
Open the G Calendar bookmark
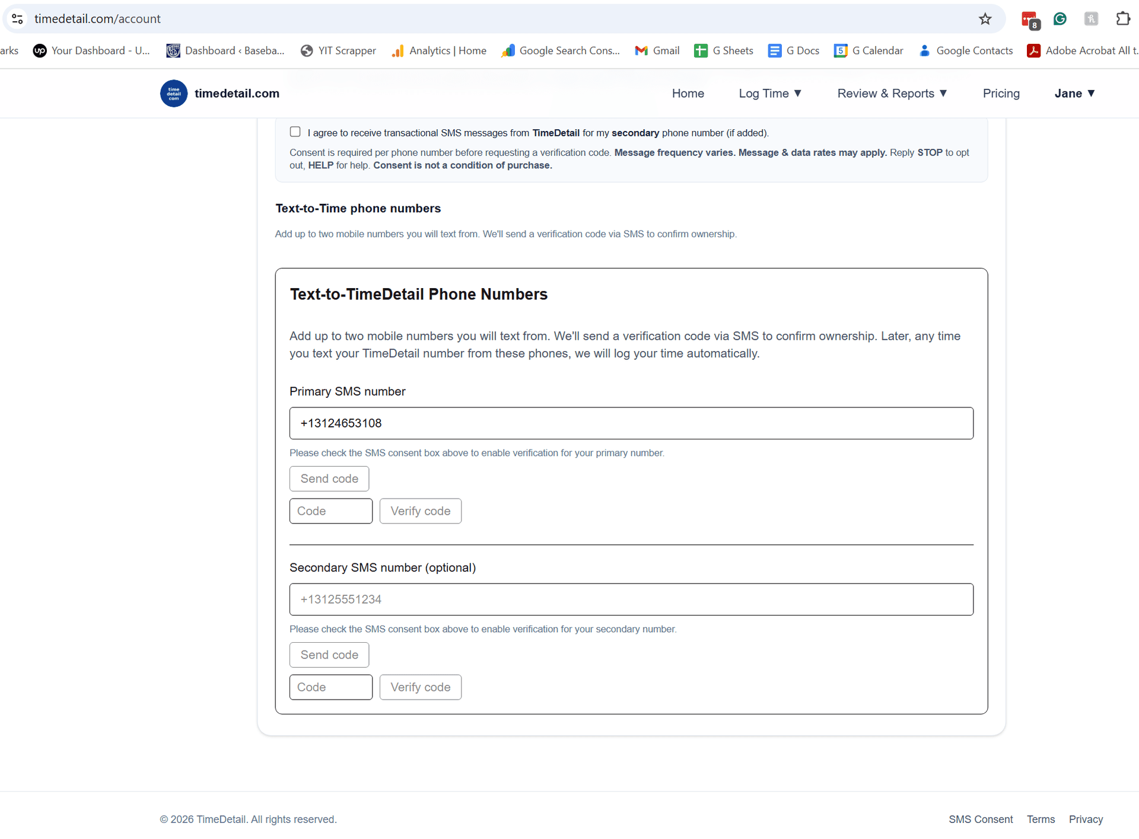(868, 50)
